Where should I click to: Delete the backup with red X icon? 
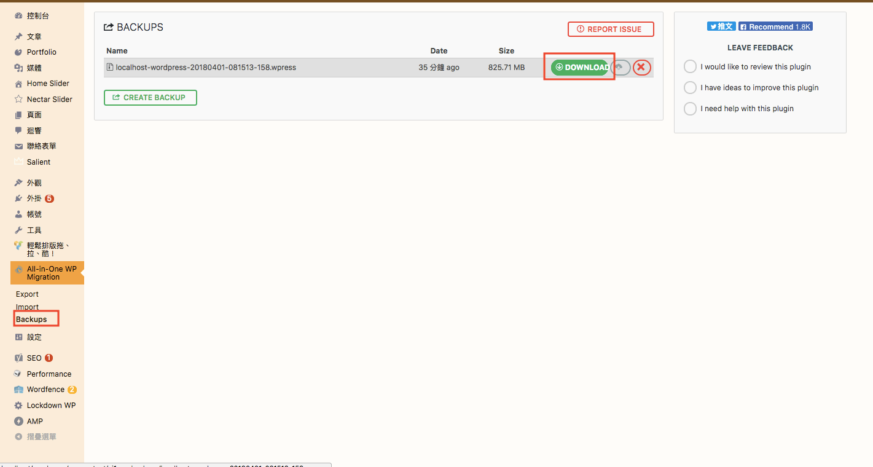(x=641, y=67)
